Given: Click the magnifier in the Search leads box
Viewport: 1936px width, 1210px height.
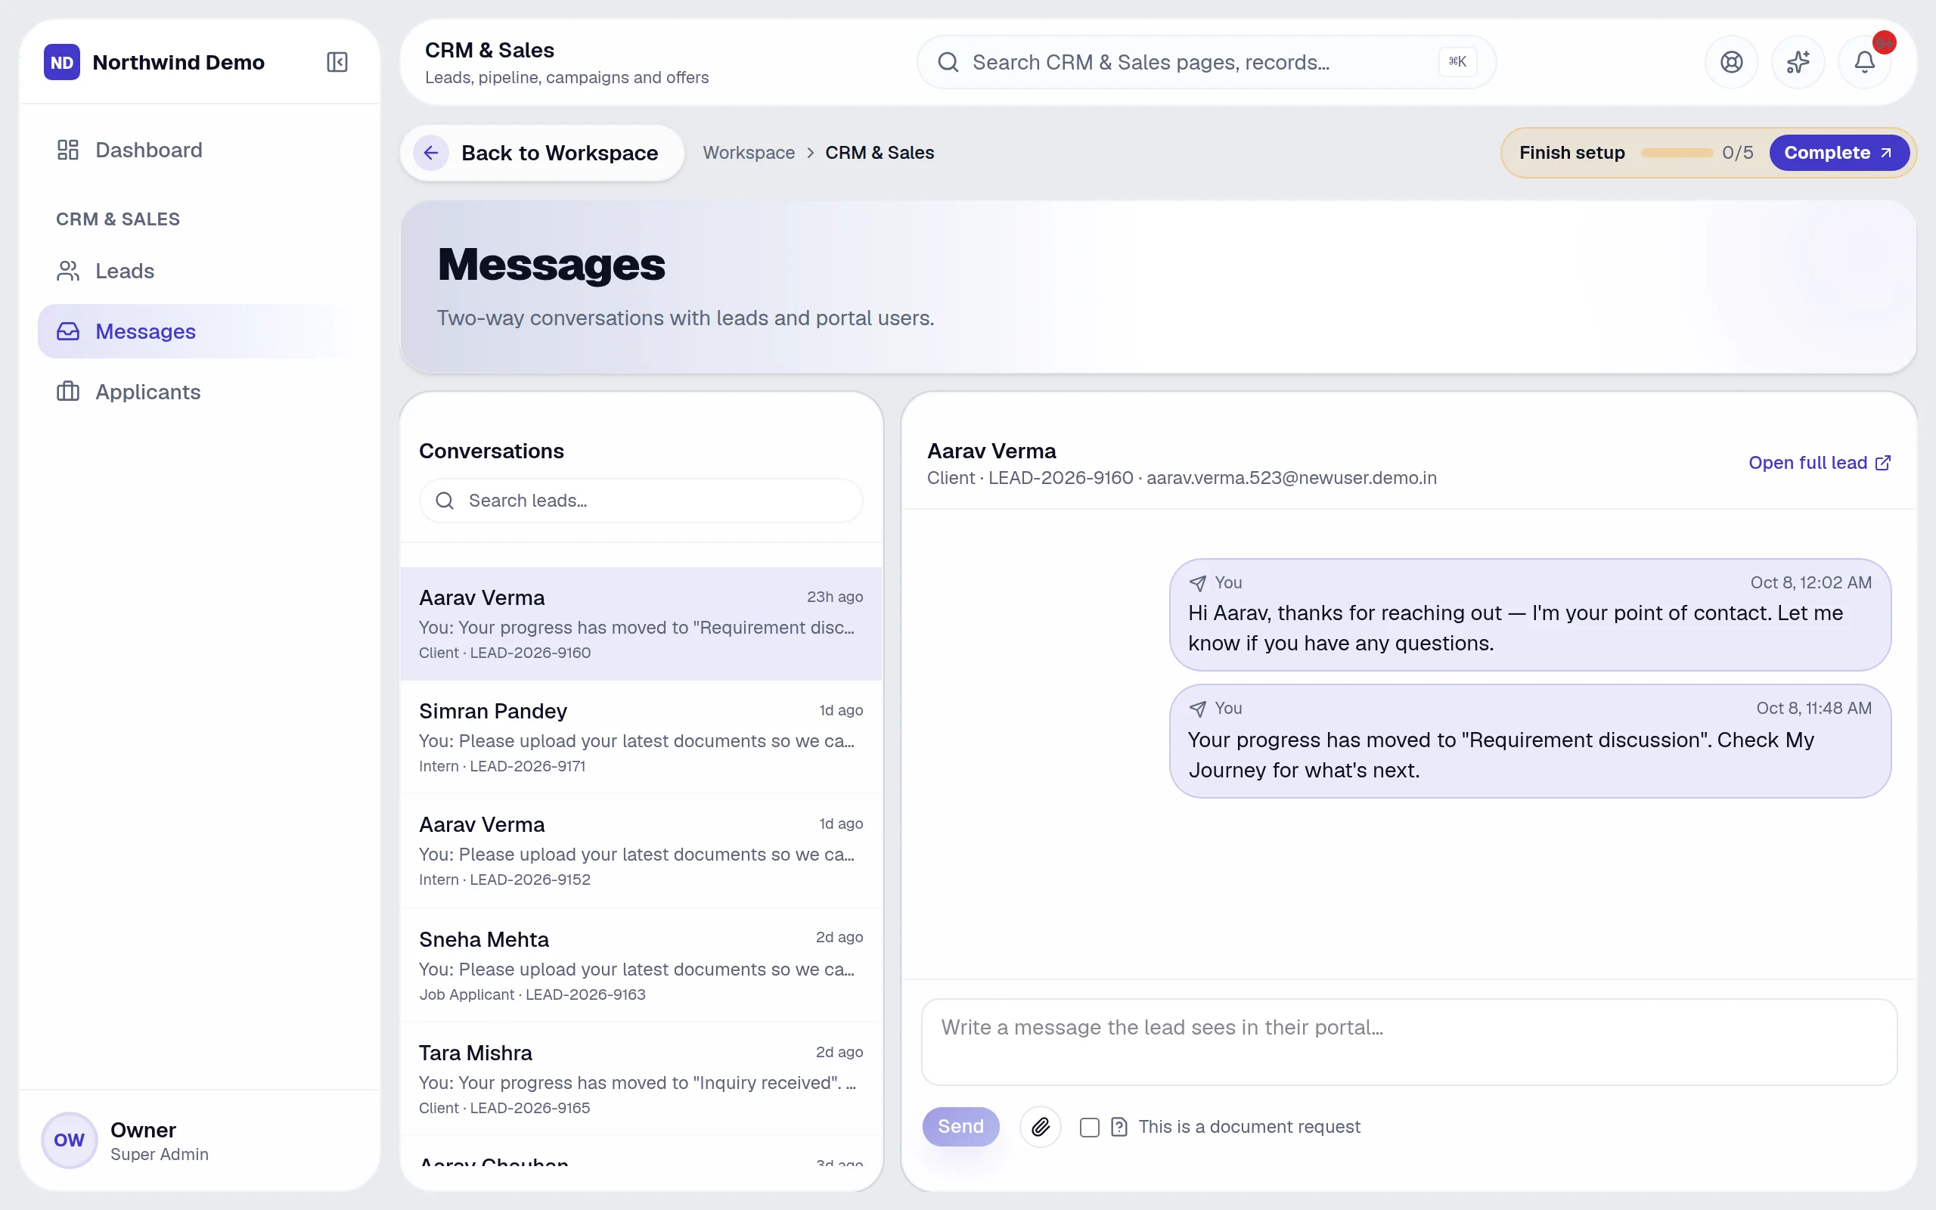Looking at the screenshot, I should (x=445, y=501).
